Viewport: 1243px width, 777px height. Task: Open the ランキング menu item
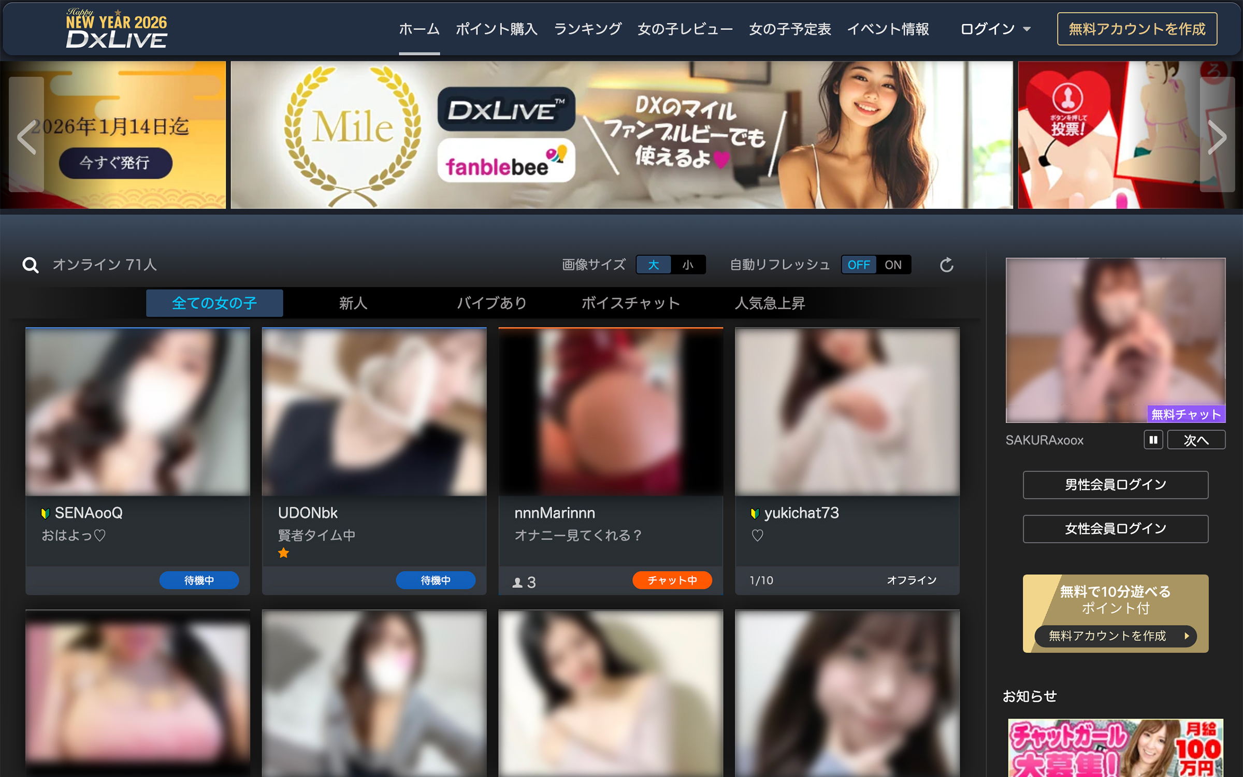point(587,29)
